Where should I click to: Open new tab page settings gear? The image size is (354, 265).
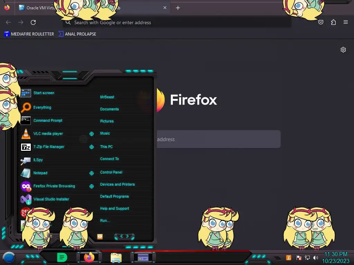pos(343,50)
